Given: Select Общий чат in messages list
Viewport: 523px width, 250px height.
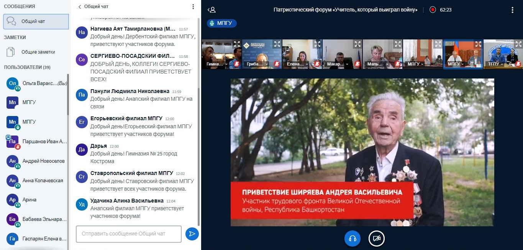Looking at the screenshot, I should tap(36, 21).
